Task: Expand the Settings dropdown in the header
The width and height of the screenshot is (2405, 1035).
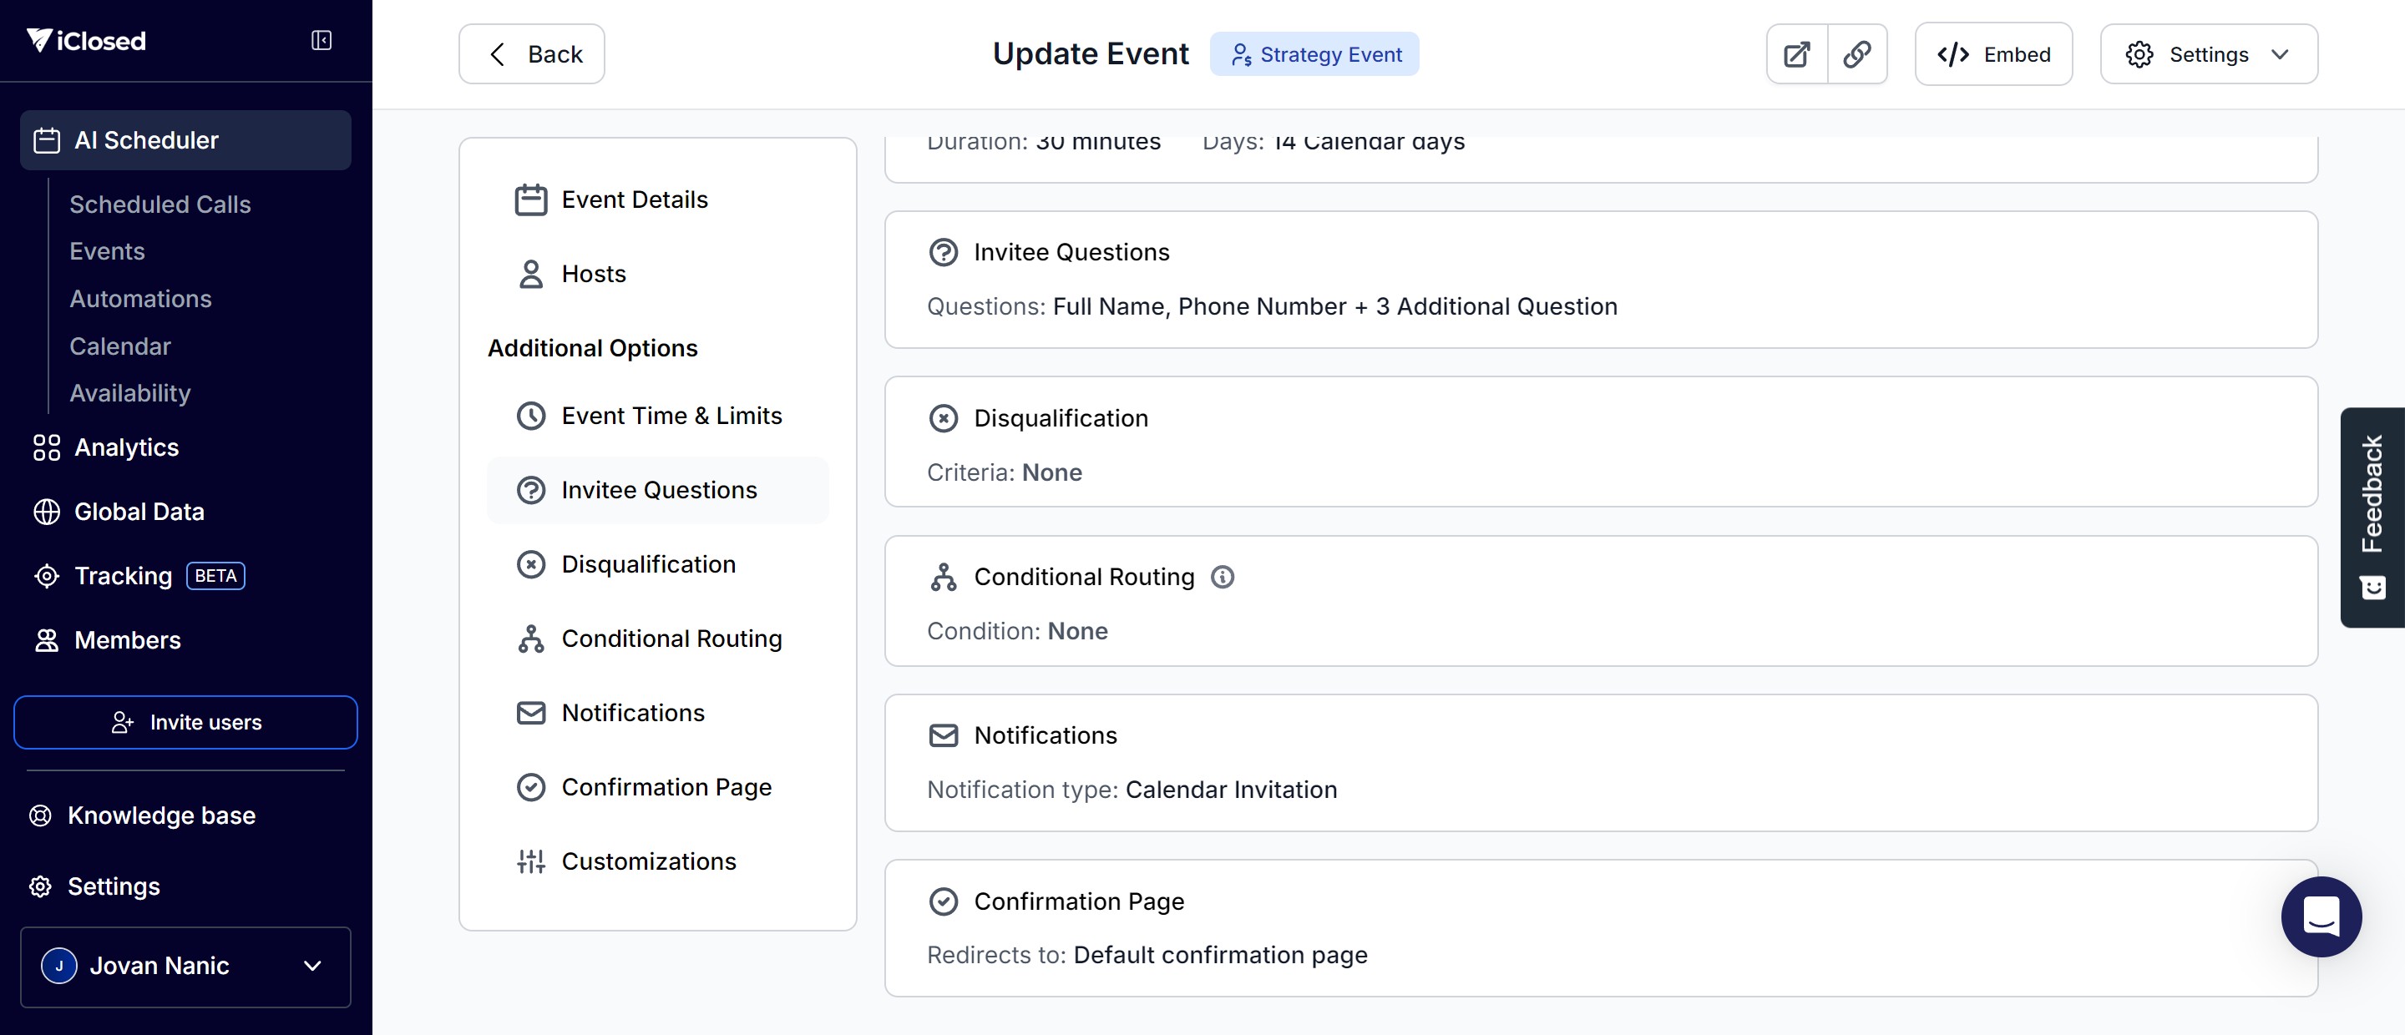Action: coord(2208,54)
